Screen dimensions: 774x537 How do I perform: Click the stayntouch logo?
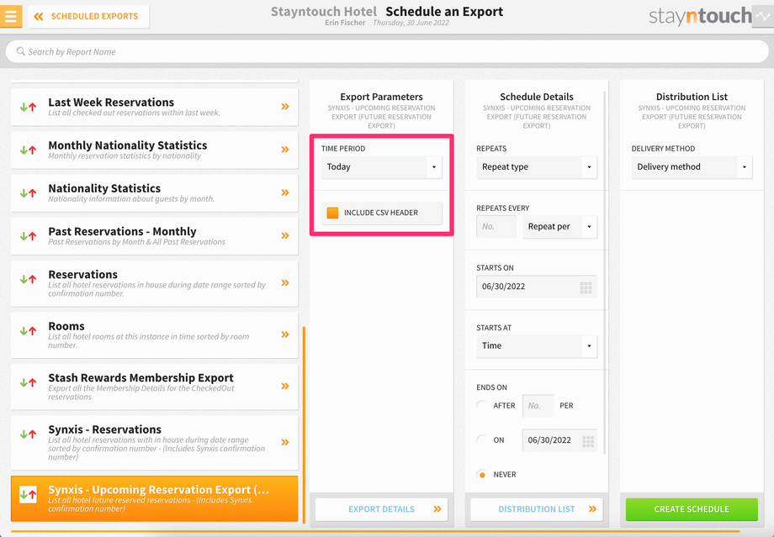click(x=701, y=16)
